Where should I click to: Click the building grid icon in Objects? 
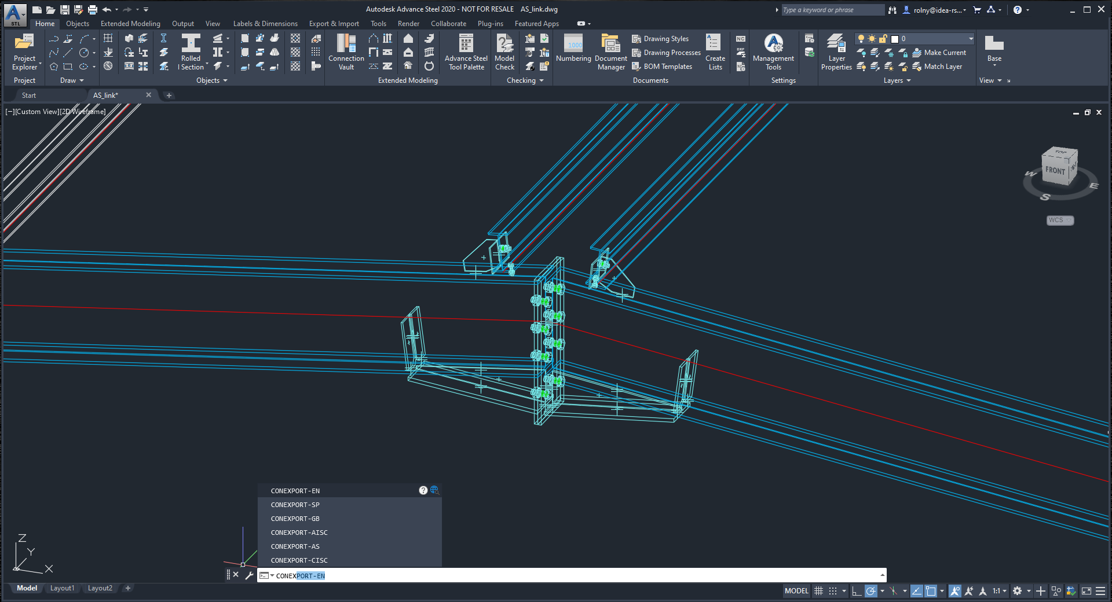[x=108, y=38]
